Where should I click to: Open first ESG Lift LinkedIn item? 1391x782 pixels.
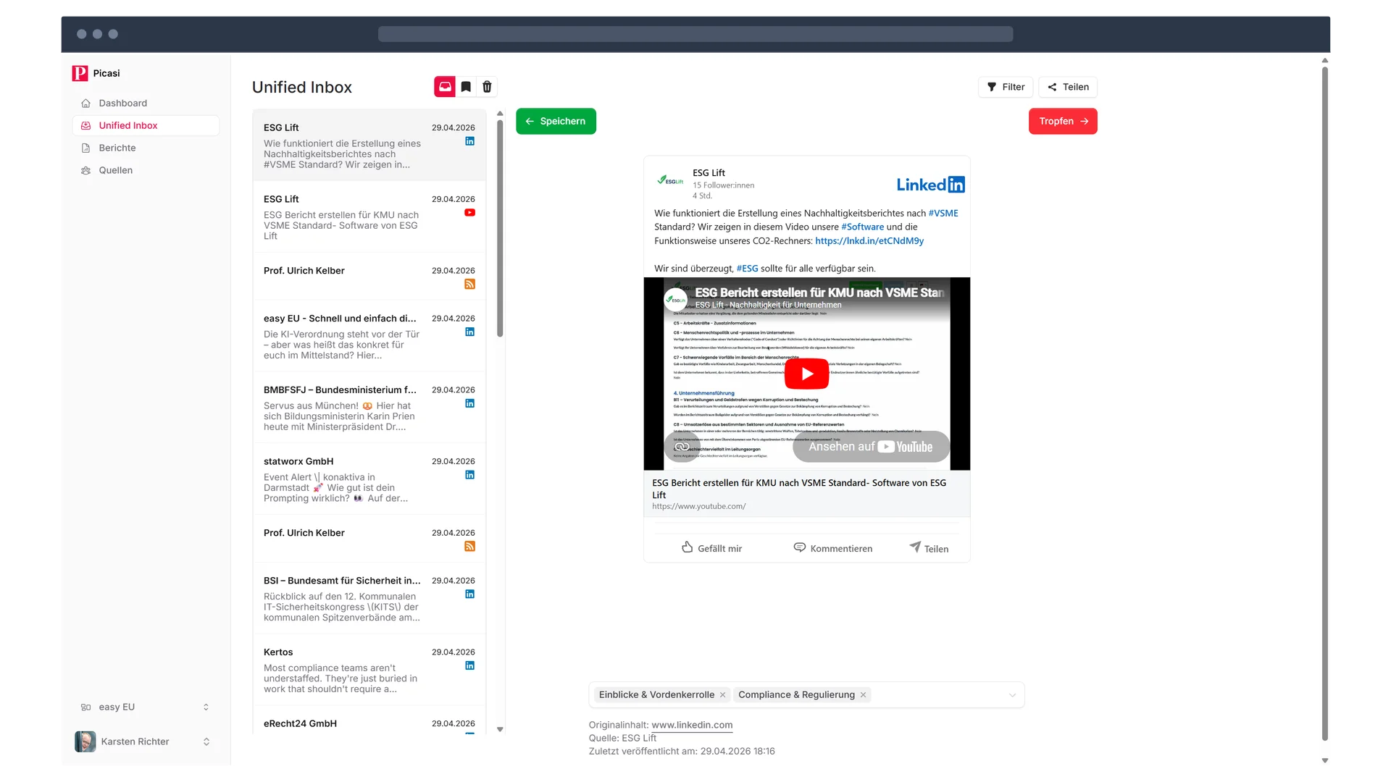coord(369,145)
